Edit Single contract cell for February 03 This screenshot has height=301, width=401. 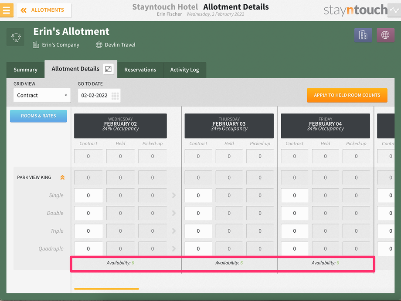click(x=198, y=195)
